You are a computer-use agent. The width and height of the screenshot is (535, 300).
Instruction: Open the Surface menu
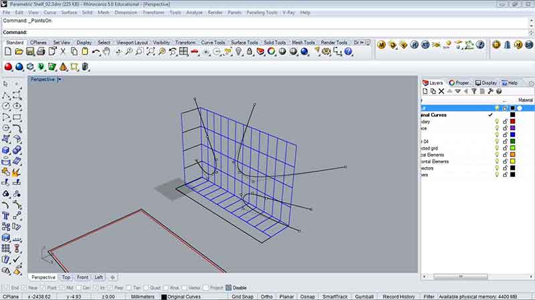click(69, 13)
